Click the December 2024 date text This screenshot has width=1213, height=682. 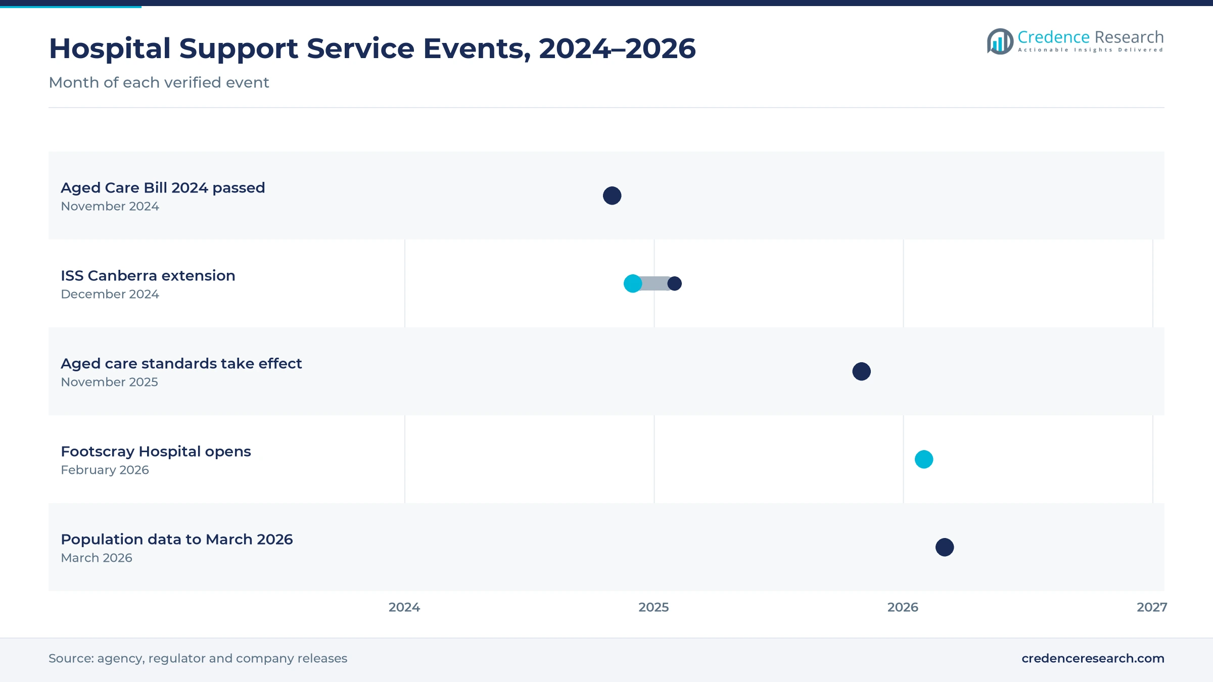[x=110, y=294]
